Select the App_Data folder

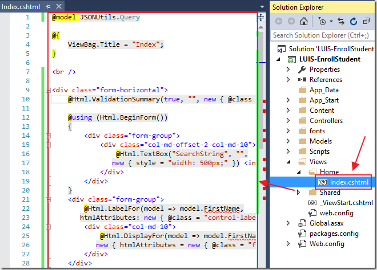click(324, 90)
